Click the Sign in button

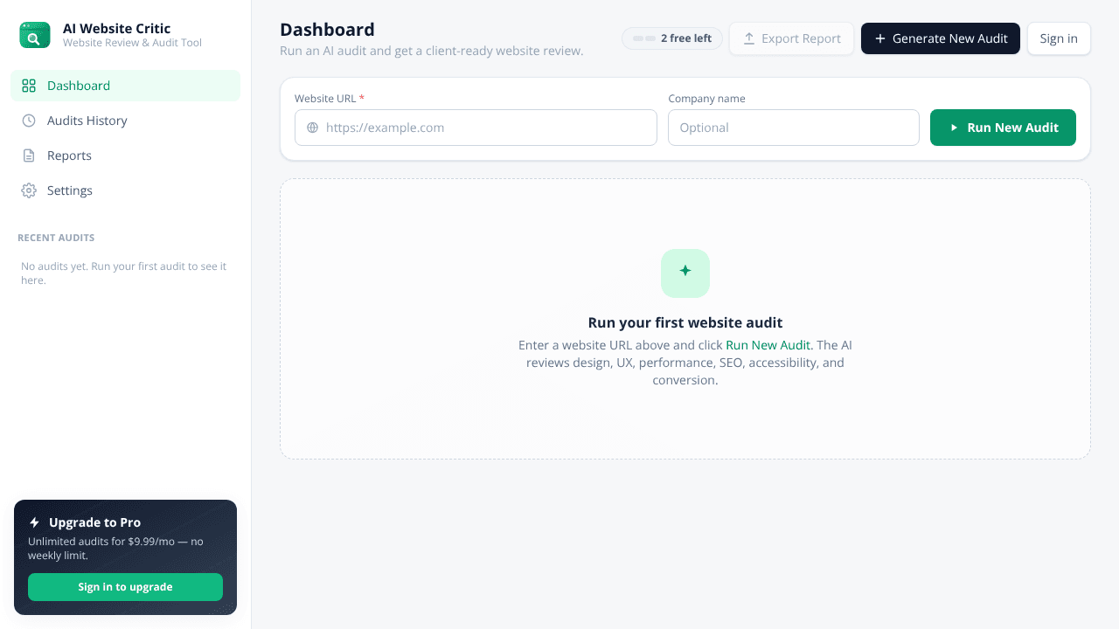pos(1059,38)
